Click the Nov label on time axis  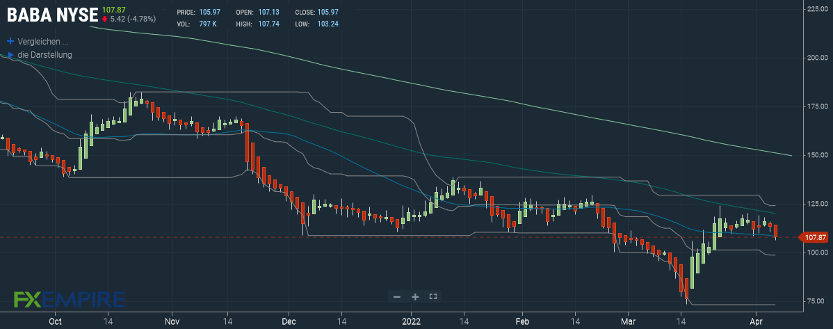(172, 321)
